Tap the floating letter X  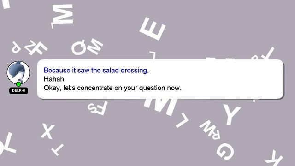[48, 131]
